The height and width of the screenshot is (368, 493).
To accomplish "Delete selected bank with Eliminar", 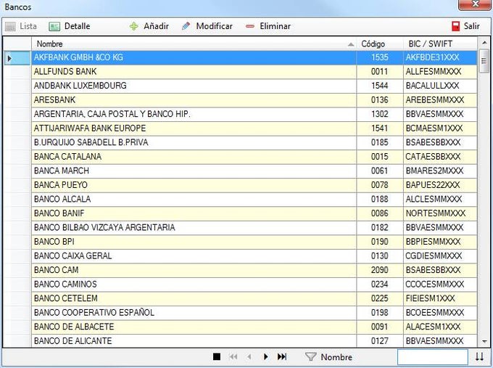I will (x=268, y=26).
